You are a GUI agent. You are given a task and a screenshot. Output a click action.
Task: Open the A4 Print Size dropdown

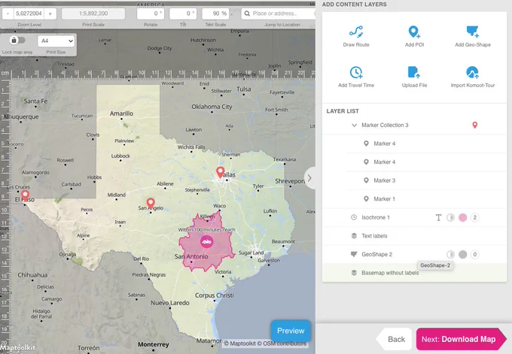click(x=56, y=41)
